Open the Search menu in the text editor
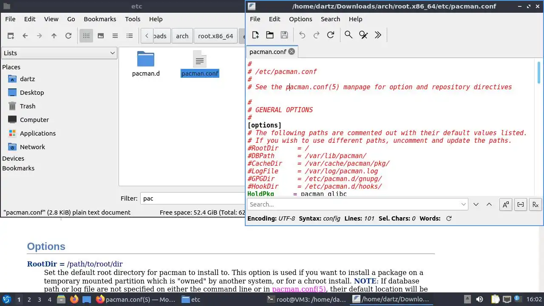This screenshot has height=306, width=544. click(x=330, y=19)
